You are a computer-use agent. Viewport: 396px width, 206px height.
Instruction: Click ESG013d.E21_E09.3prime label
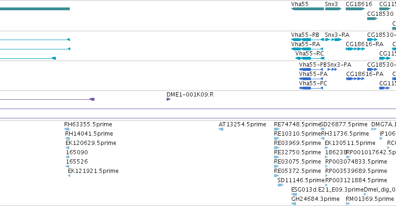coord(328,190)
